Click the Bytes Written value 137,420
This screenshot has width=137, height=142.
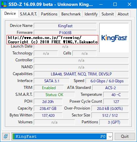coord(48,115)
